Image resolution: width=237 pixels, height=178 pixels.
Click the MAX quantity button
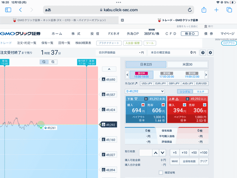[175, 161]
